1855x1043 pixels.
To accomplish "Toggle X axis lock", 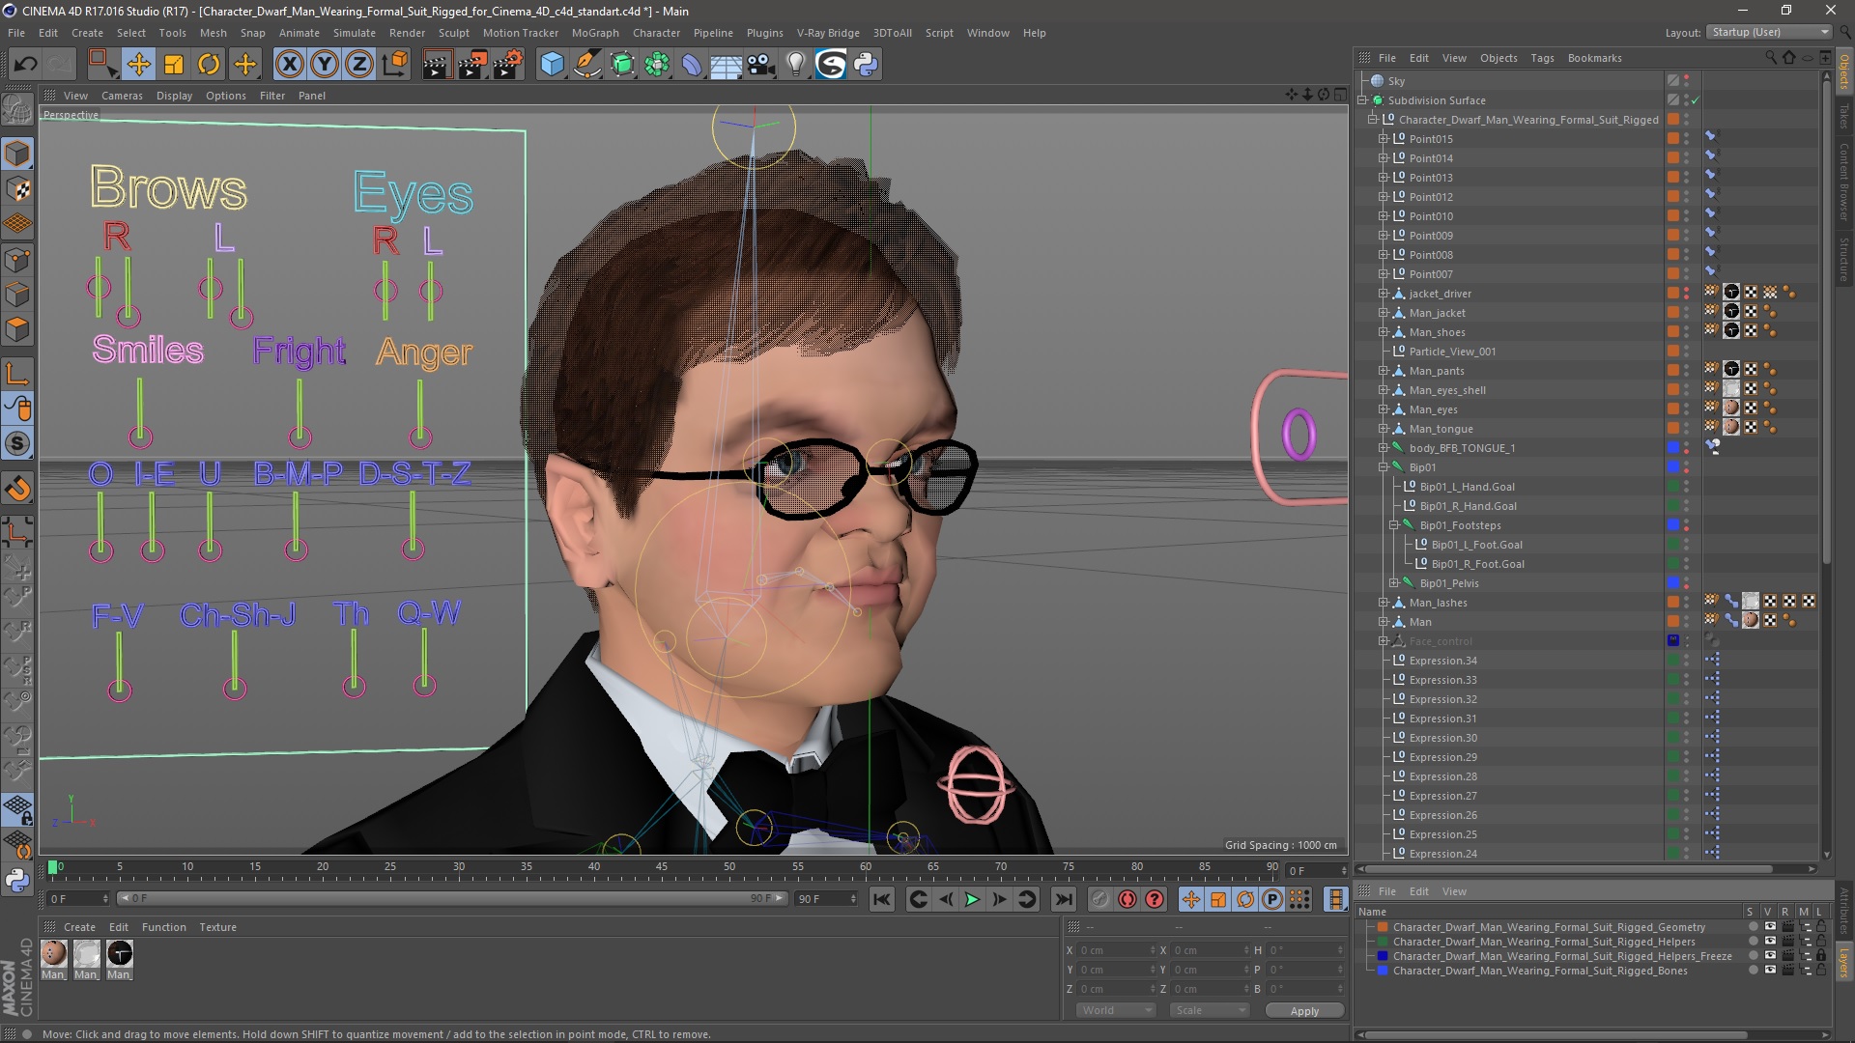I will click(x=289, y=65).
